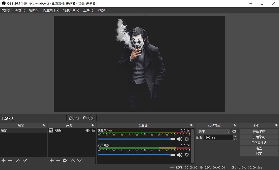
Task: Add a new source with plus icon
Action: coord(52,160)
